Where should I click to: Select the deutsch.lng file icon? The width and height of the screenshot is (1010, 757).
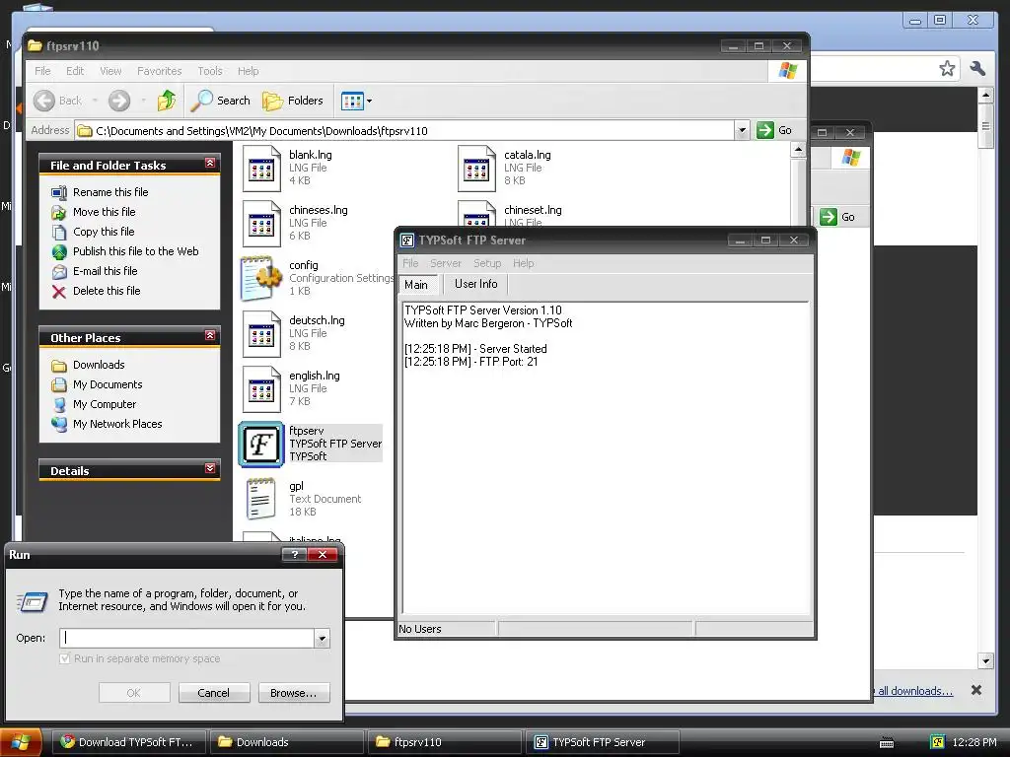[261, 334]
